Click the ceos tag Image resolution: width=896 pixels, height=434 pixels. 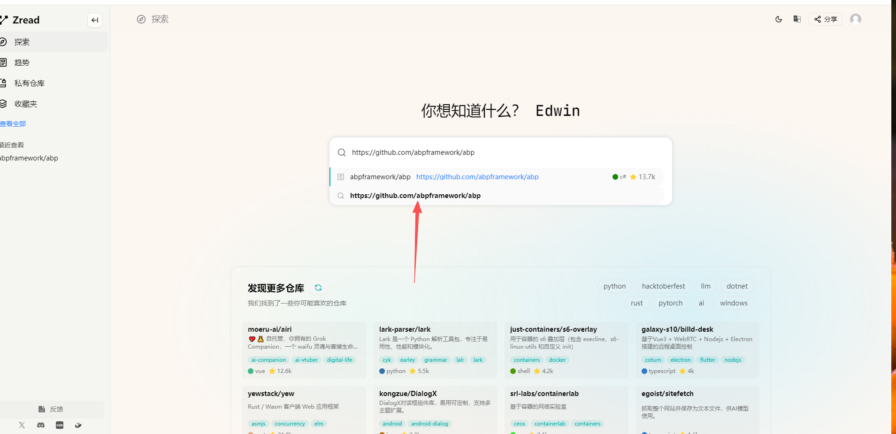click(x=520, y=424)
